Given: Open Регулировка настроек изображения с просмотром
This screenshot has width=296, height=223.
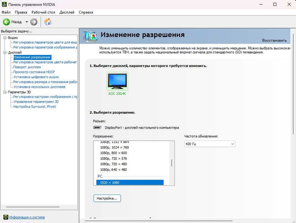Looking at the screenshot, I should click(45, 97).
